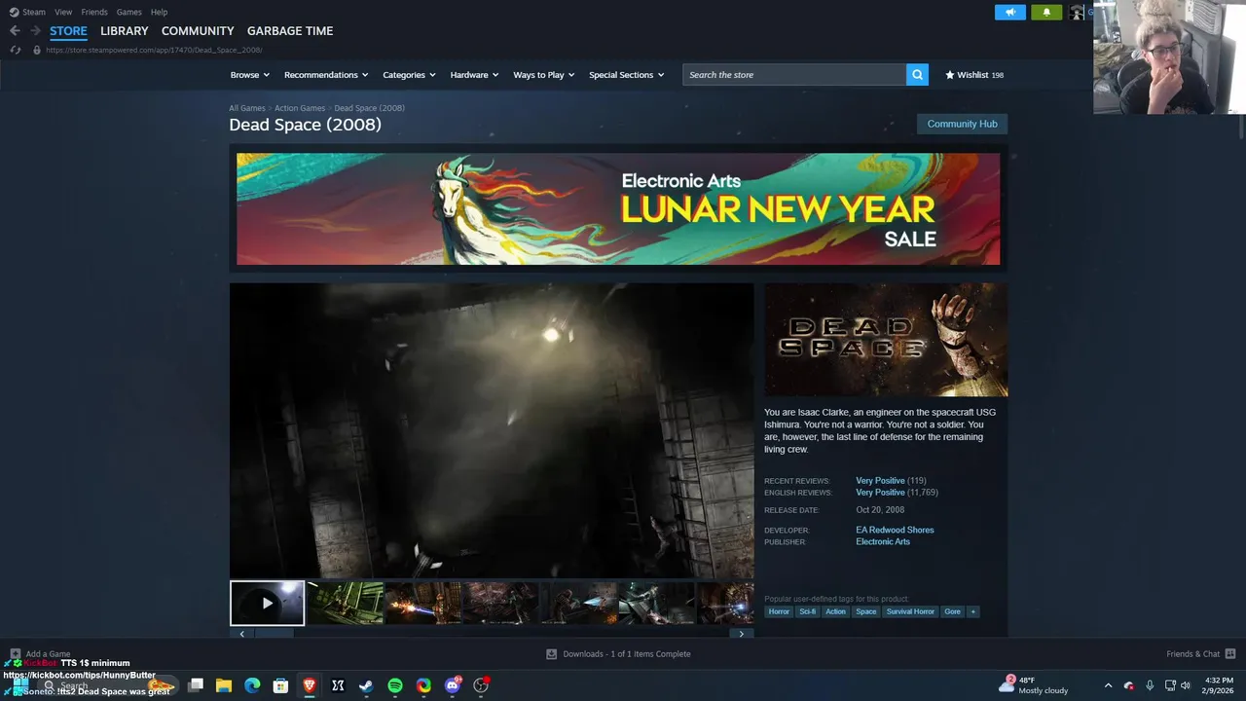This screenshot has width=1246, height=701.
Task: Click the page vertical scrollbar
Action: tap(1241, 128)
